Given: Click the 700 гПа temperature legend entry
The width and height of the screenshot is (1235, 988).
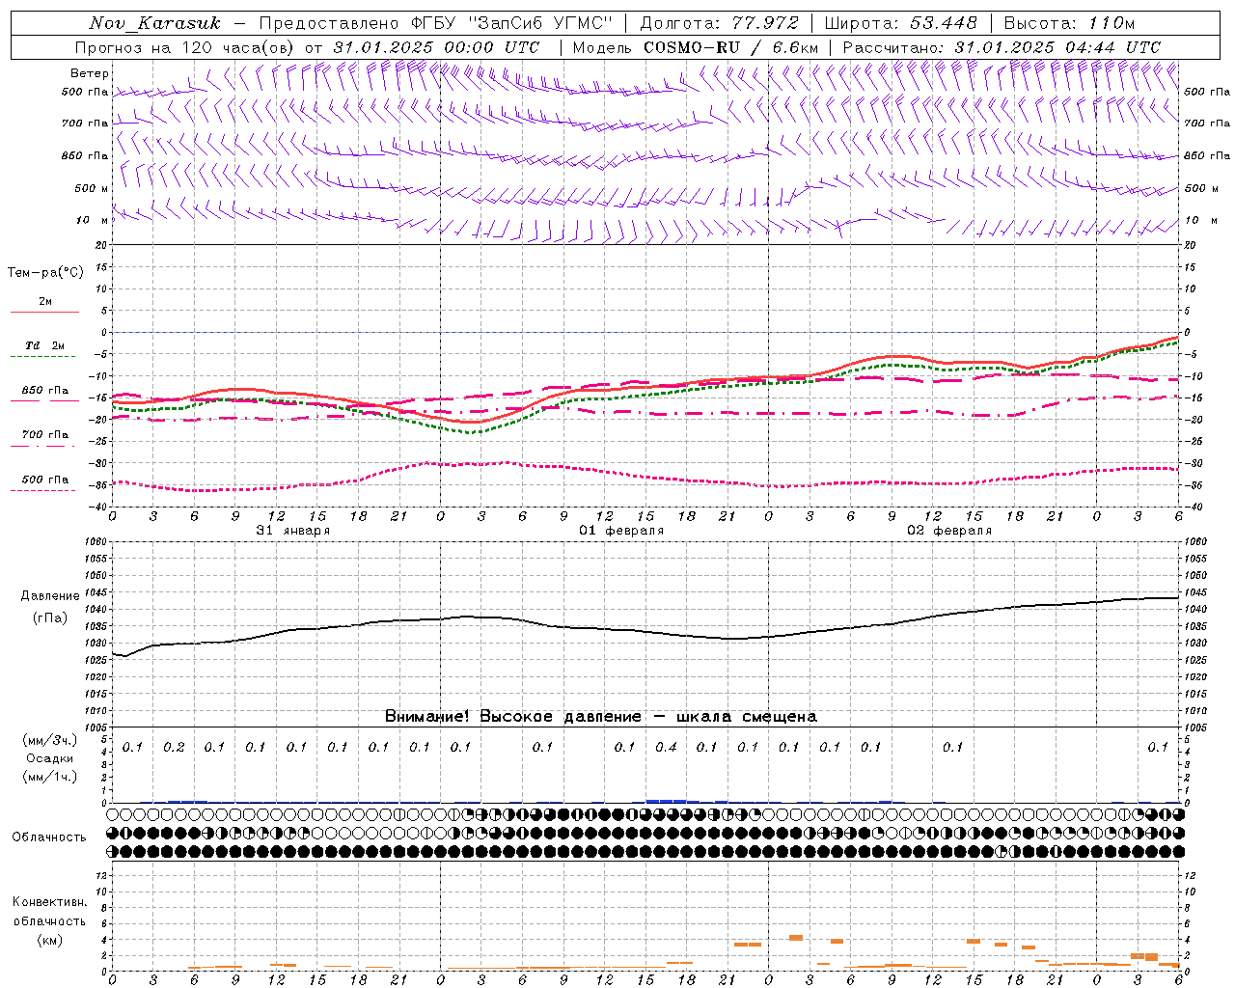Looking at the screenshot, I should (x=44, y=435).
